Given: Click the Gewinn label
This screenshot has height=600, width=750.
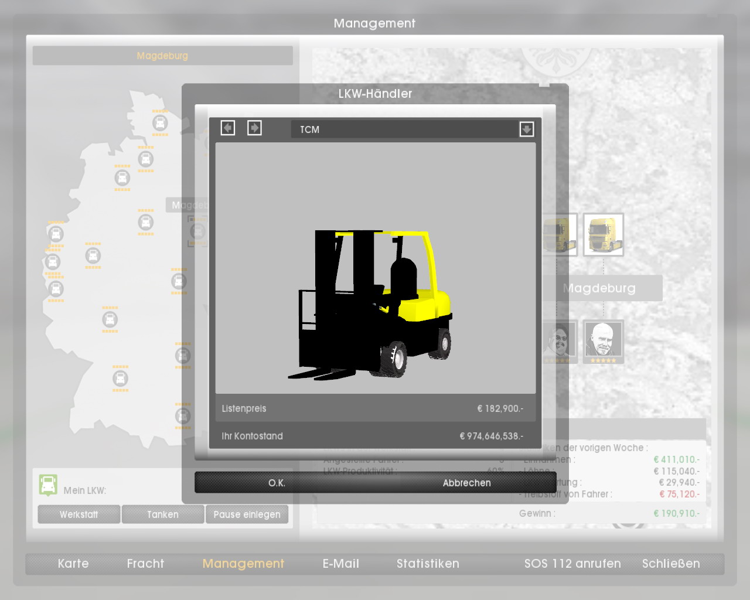Looking at the screenshot, I should tap(537, 513).
